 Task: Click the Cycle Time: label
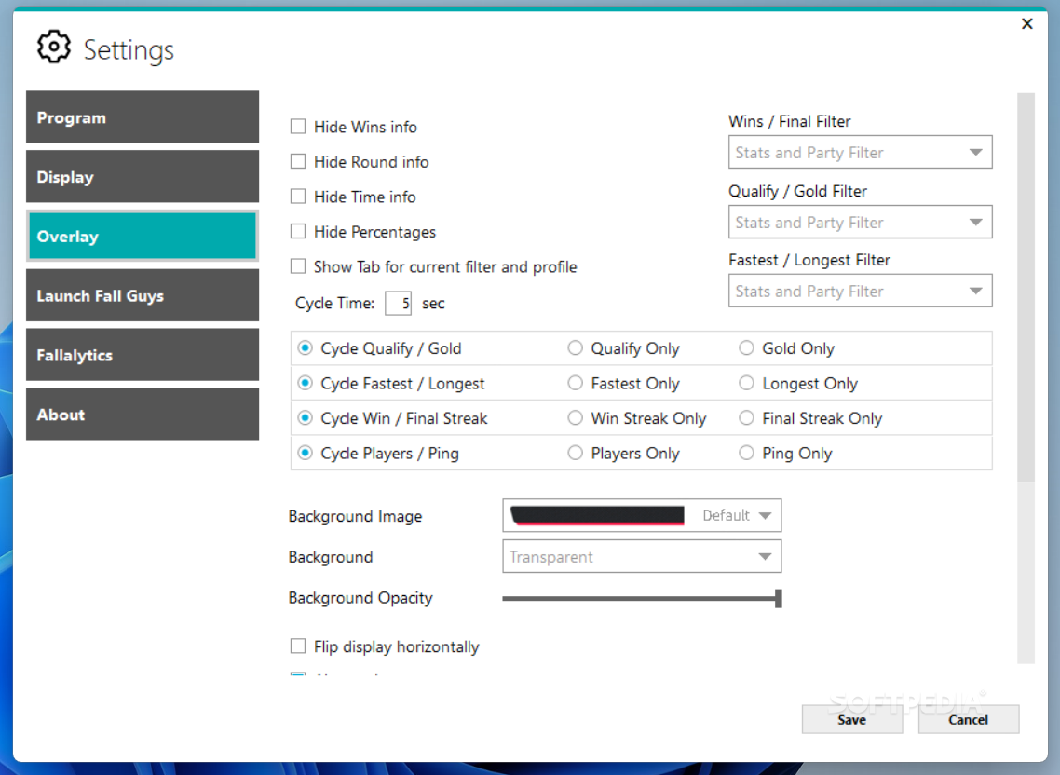point(334,303)
